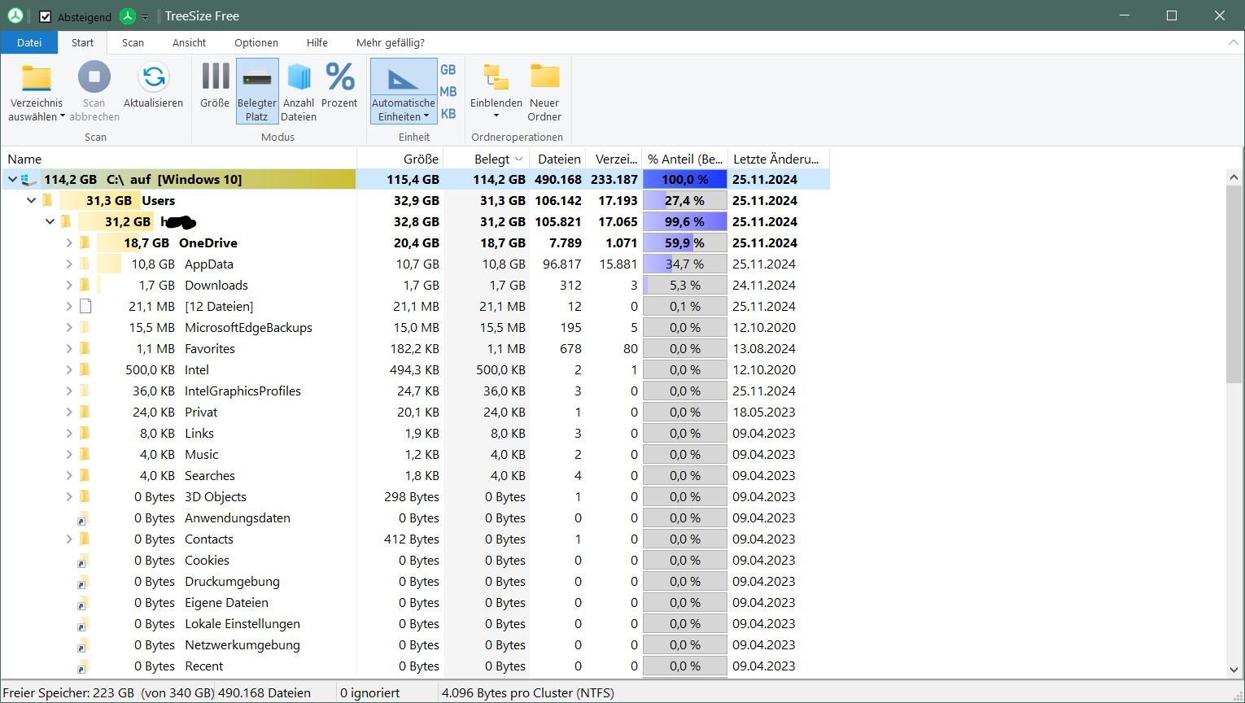Open quick access toolbar dropdown arrow
Screen dimensions: 1245x703
pos(145,16)
